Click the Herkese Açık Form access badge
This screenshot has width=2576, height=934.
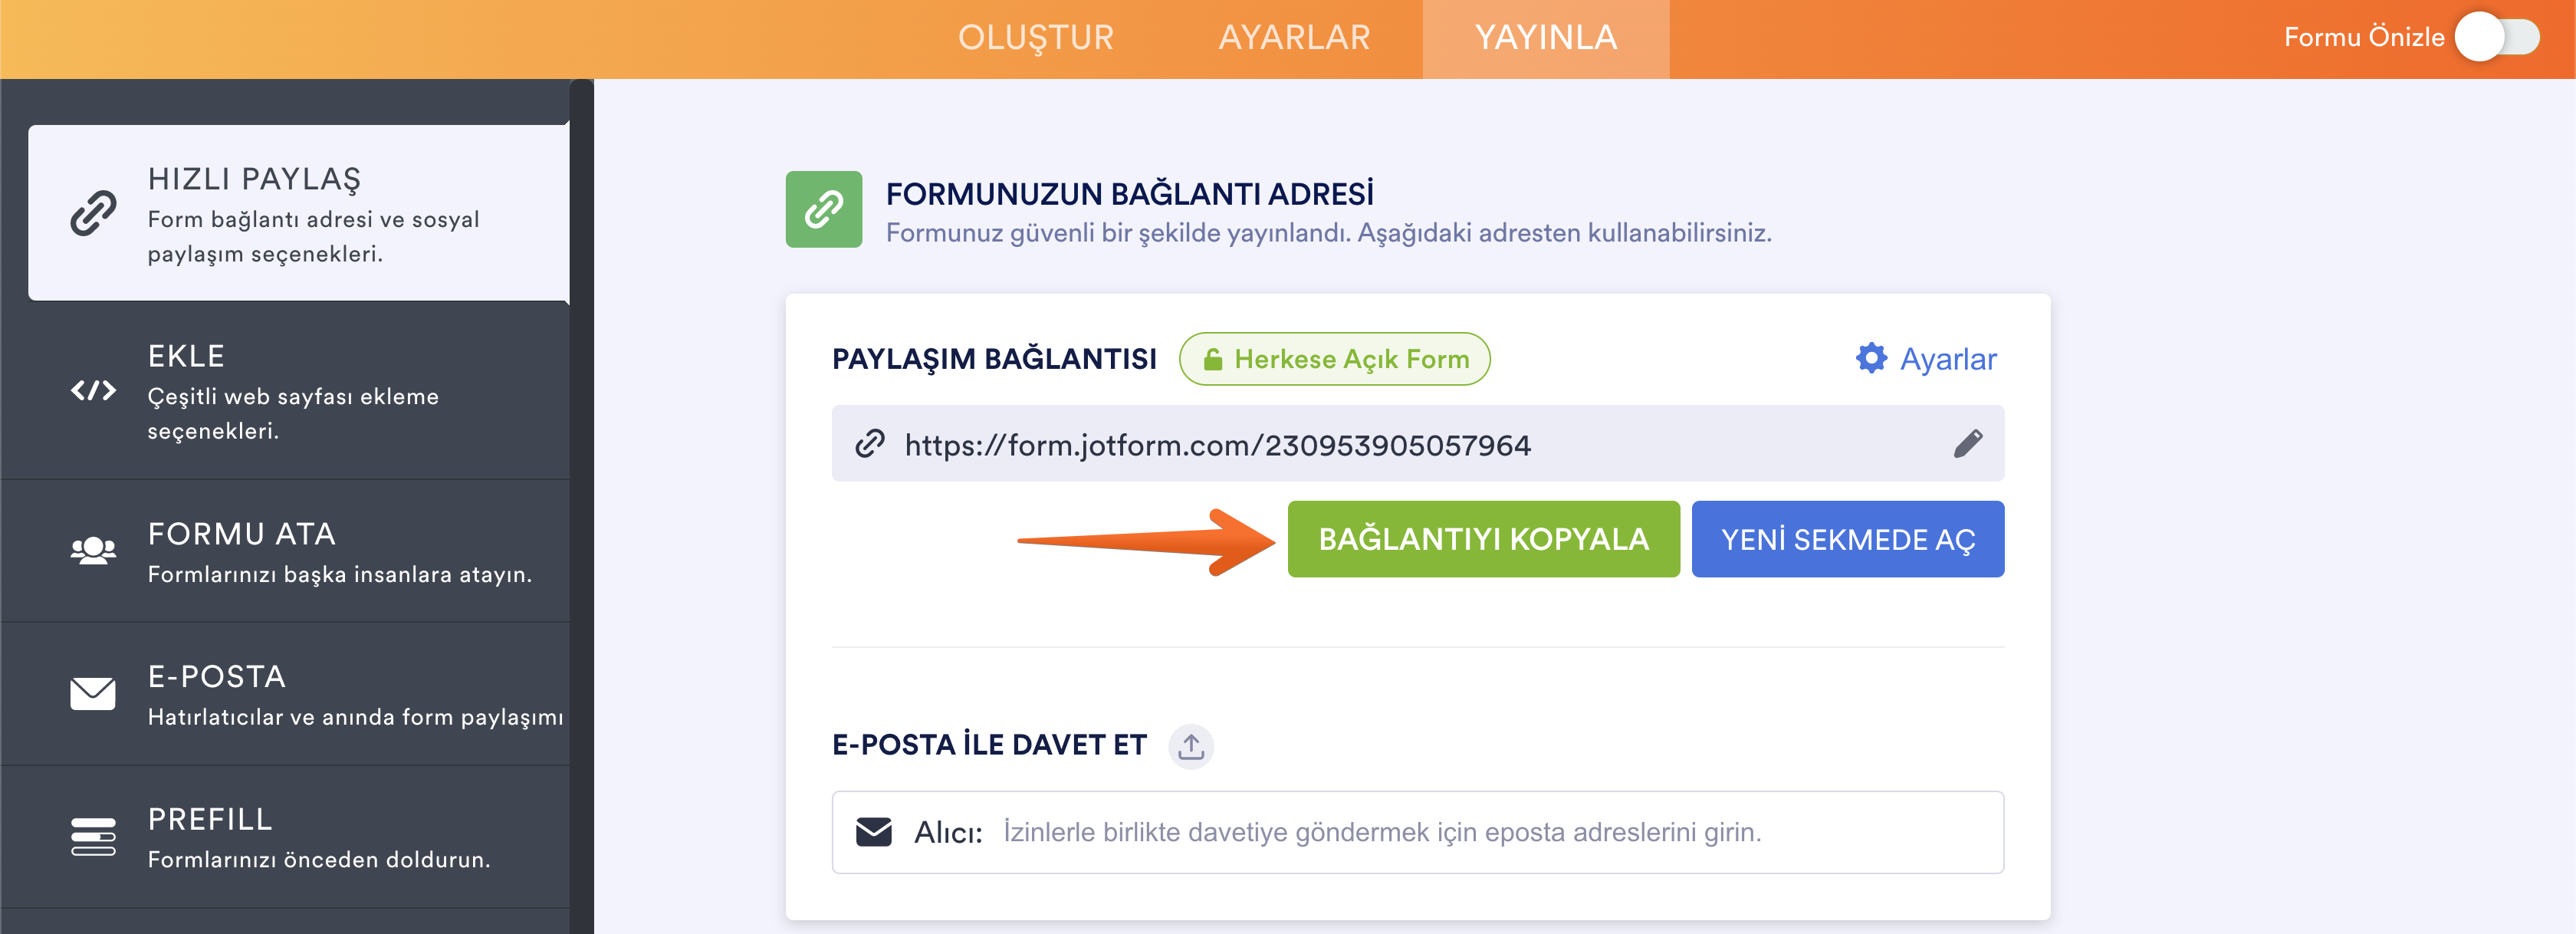(x=1334, y=359)
